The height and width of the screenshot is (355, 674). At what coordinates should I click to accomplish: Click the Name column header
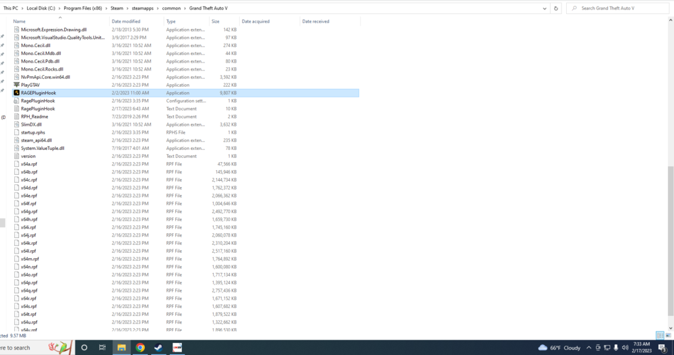[x=60, y=22]
